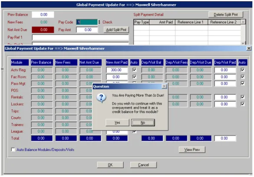Viewport: 254px width, 177px height.
Task: Enable Auto Balance Modules/Deposits/Visits checkbox
Action: click(13, 150)
